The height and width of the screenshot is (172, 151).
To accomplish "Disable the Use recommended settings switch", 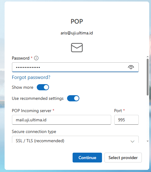I will point(73,98).
